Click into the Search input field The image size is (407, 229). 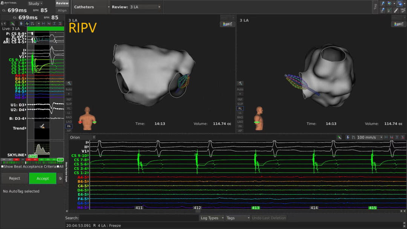tap(139, 218)
